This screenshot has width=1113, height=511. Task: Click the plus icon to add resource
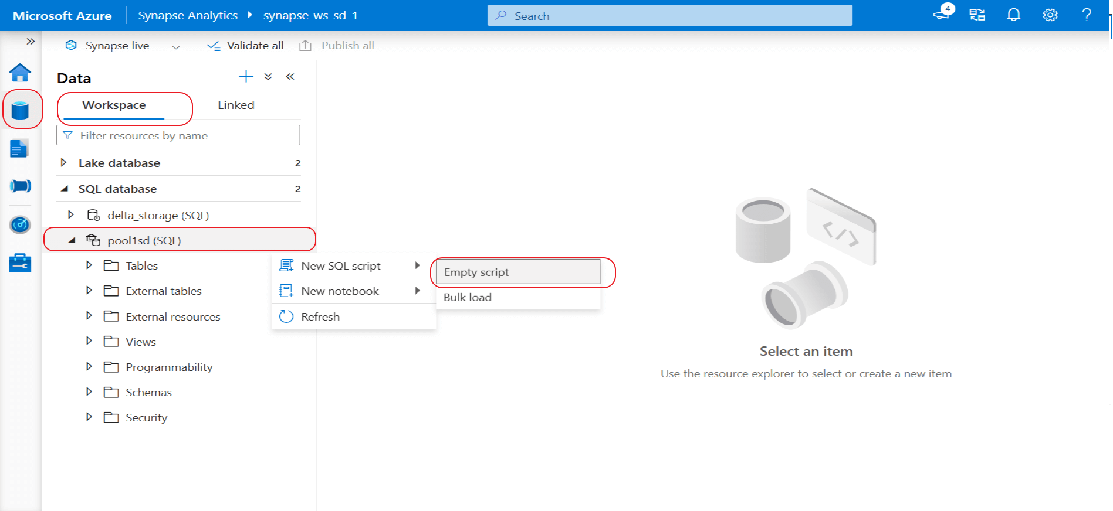click(x=246, y=77)
